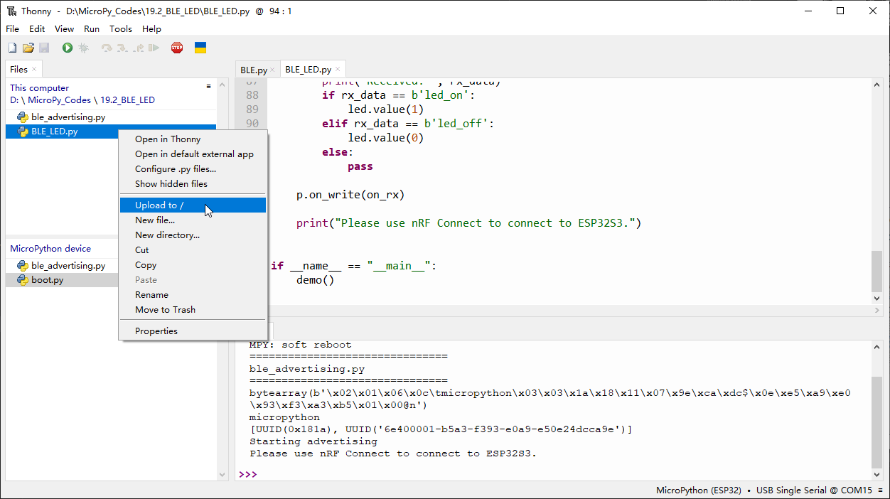
Task: Click the MicroPython device header link
Action: coord(50,249)
